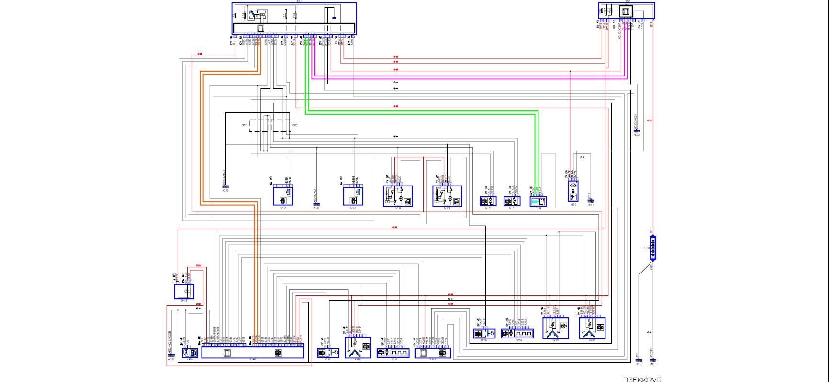
Task: Select the 4320 fuel component symbol
Action: [190, 353]
